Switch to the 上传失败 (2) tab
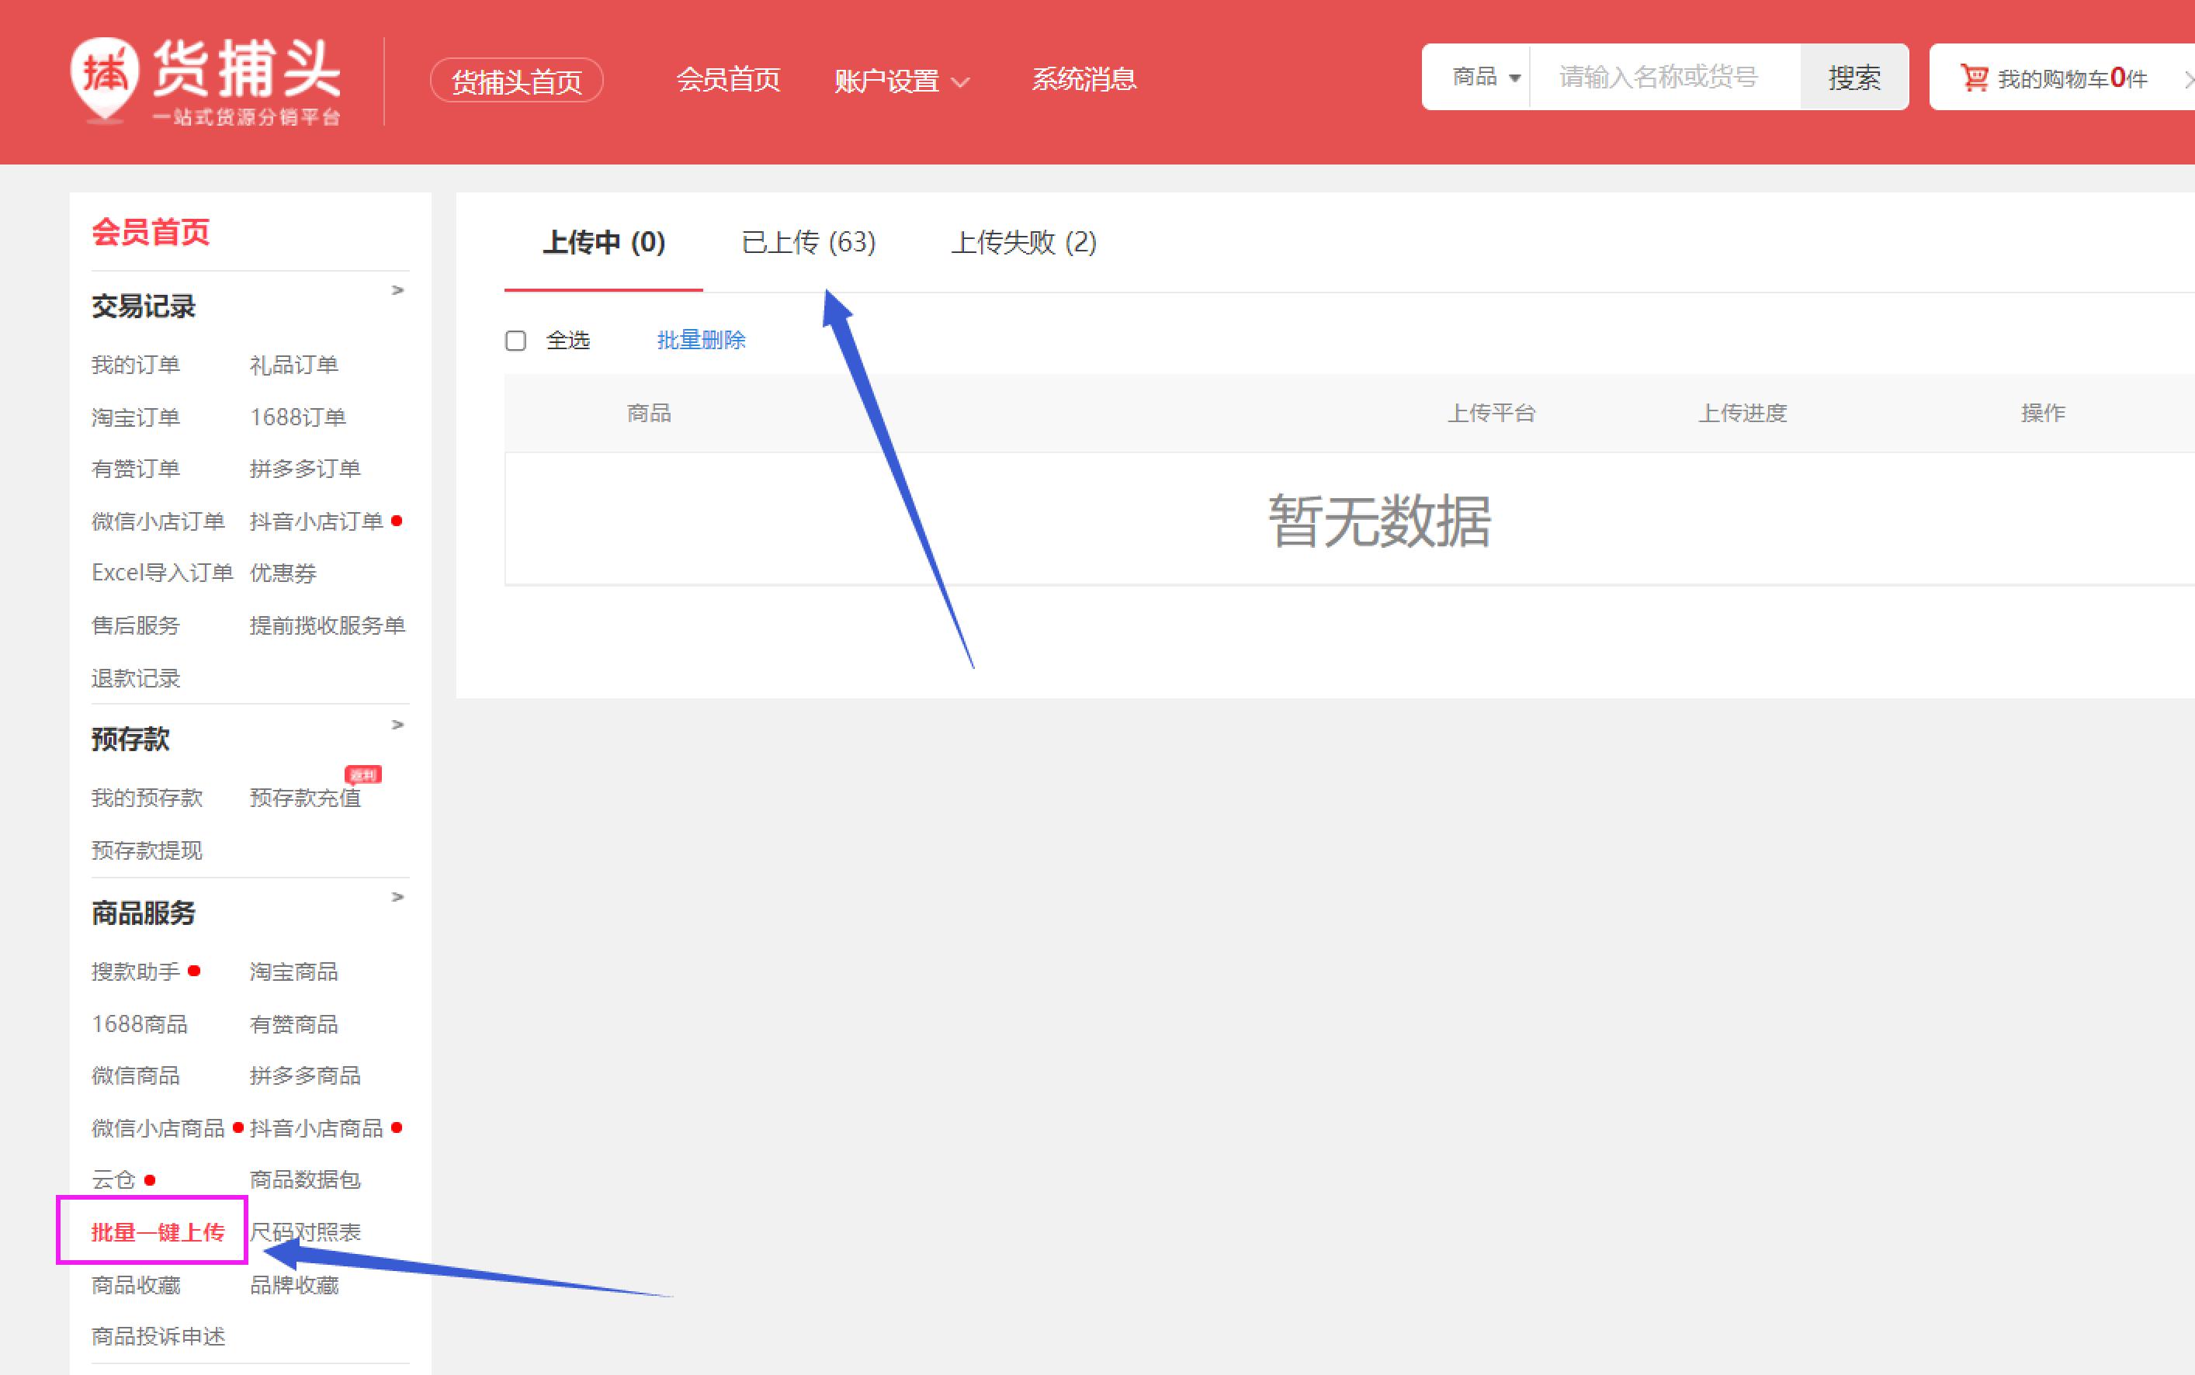The height and width of the screenshot is (1375, 2195). click(1023, 243)
